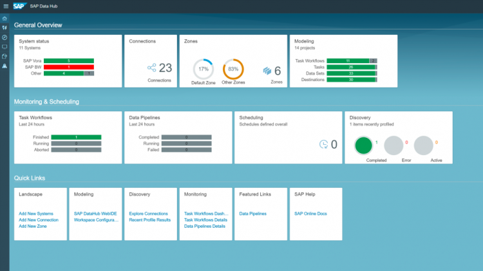Viewport: 483px width, 271px height.
Task: Open Recent Profile Results link
Action: coord(149,220)
